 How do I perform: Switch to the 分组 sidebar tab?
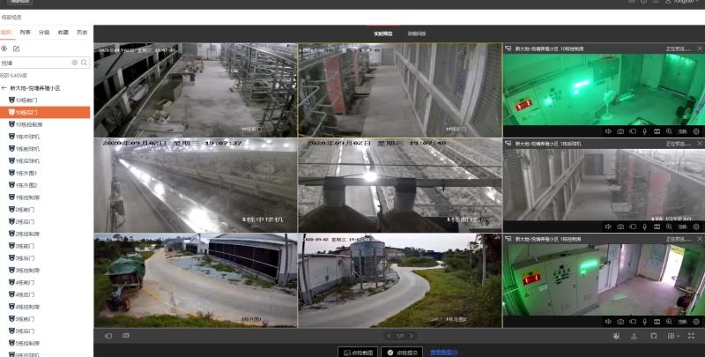coord(44,33)
